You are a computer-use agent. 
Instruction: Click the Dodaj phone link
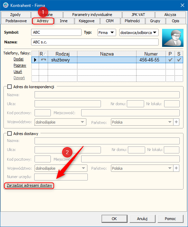(x=19, y=59)
